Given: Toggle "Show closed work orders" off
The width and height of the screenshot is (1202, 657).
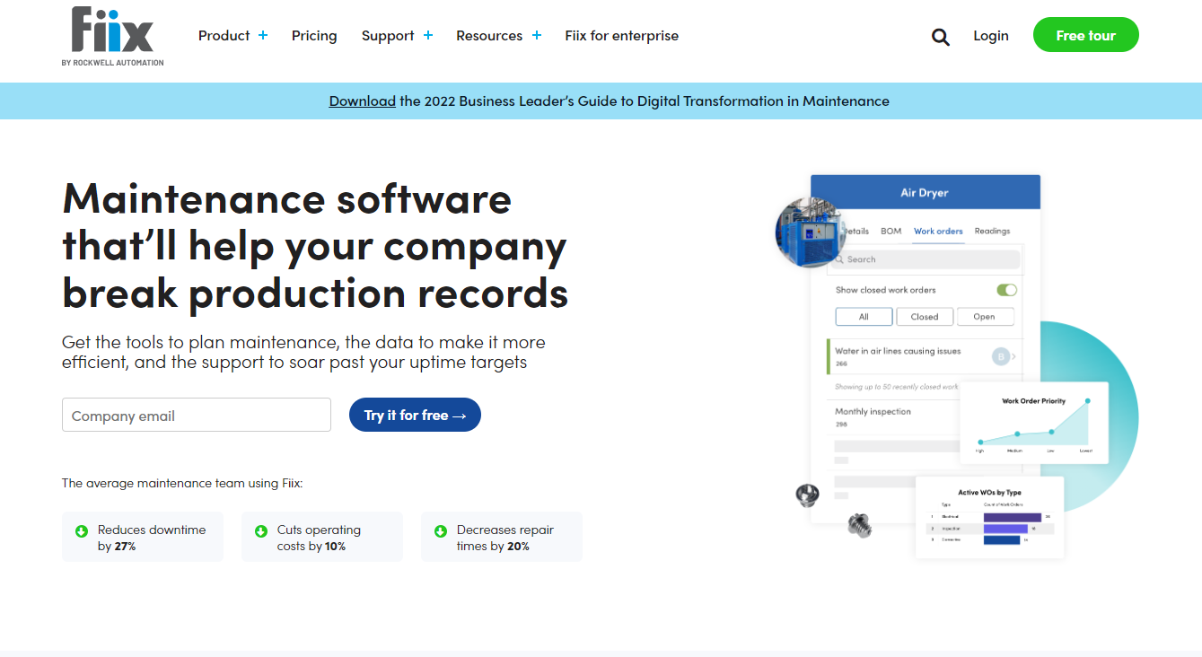Looking at the screenshot, I should click(x=1006, y=290).
